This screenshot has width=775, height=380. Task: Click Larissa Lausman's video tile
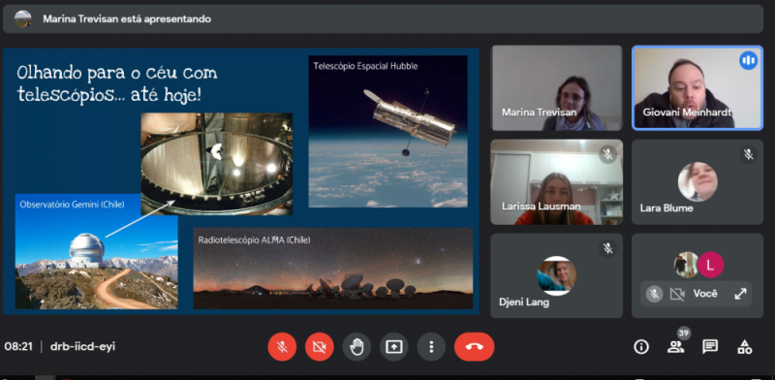pyautogui.click(x=556, y=182)
